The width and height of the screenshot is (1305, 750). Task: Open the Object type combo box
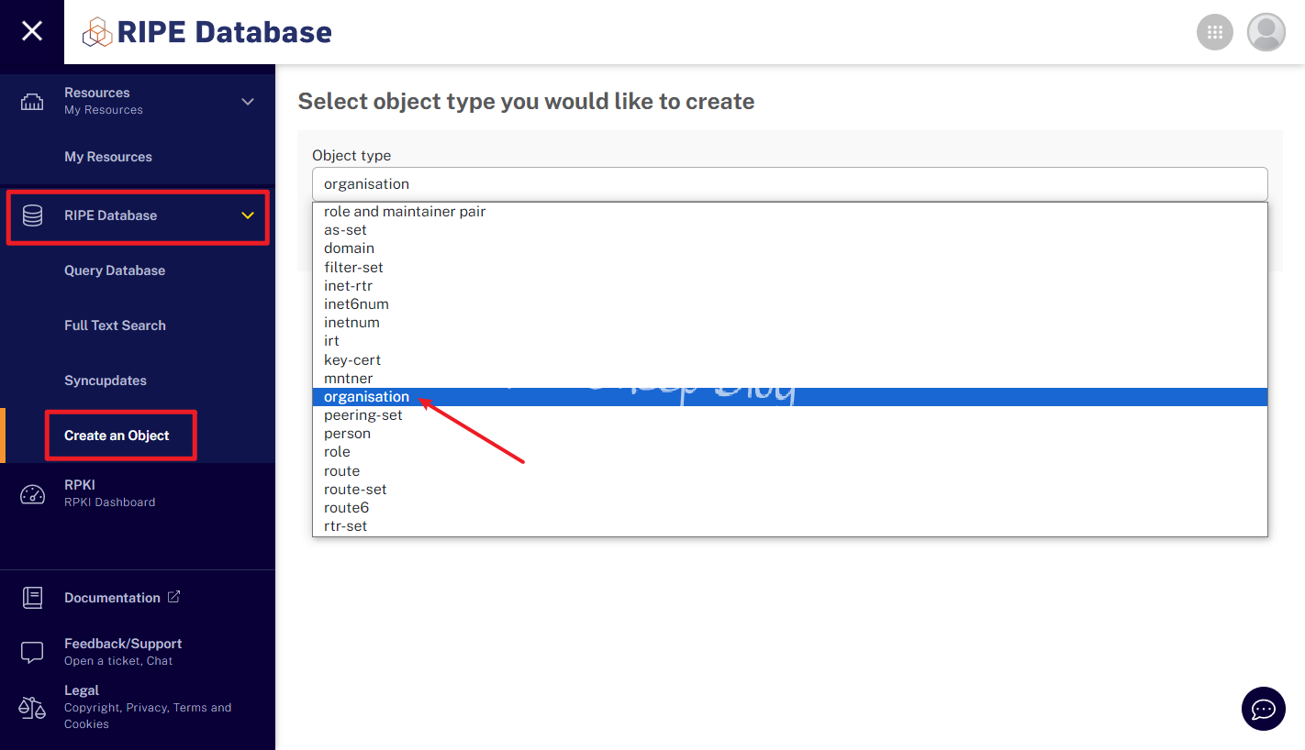[790, 184]
